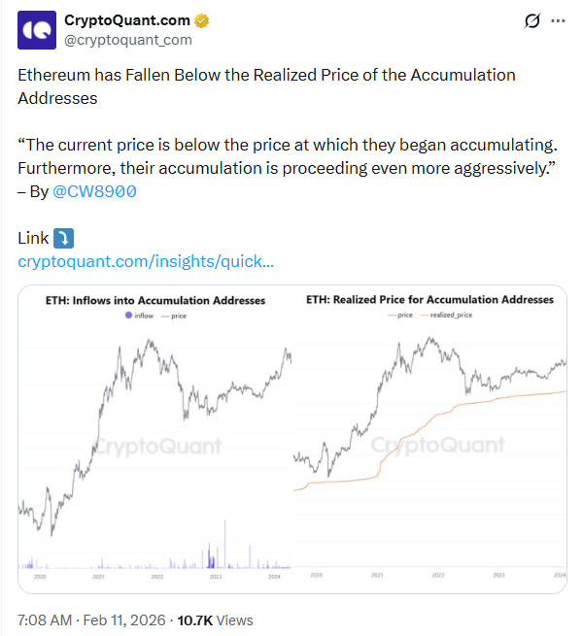Click the CryptoQuant watermark on the left chart
583x636 pixels.
pyautogui.click(x=155, y=447)
